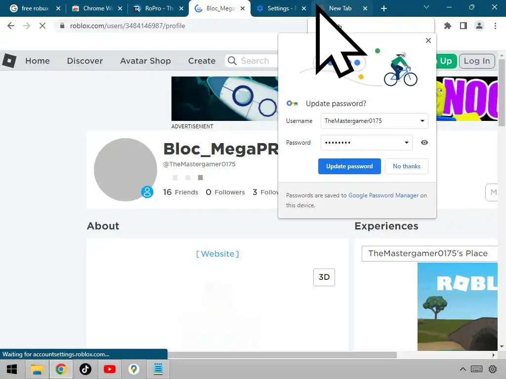Open Discover in the Roblox navbar
This screenshot has width=506, height=379.
85,61
